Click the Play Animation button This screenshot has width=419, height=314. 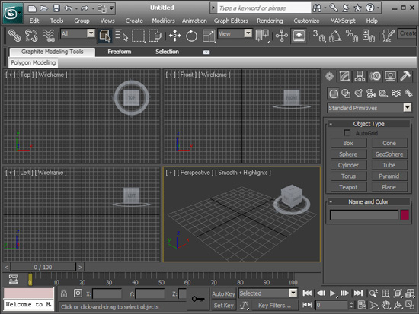click(332, 293)
